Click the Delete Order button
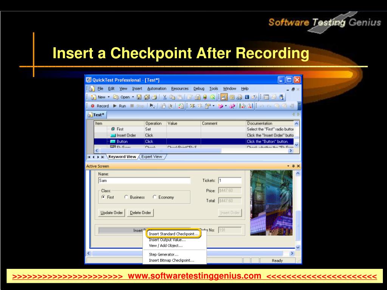The image size is (387, 290). pyautogui.click(x=140, y=213)
